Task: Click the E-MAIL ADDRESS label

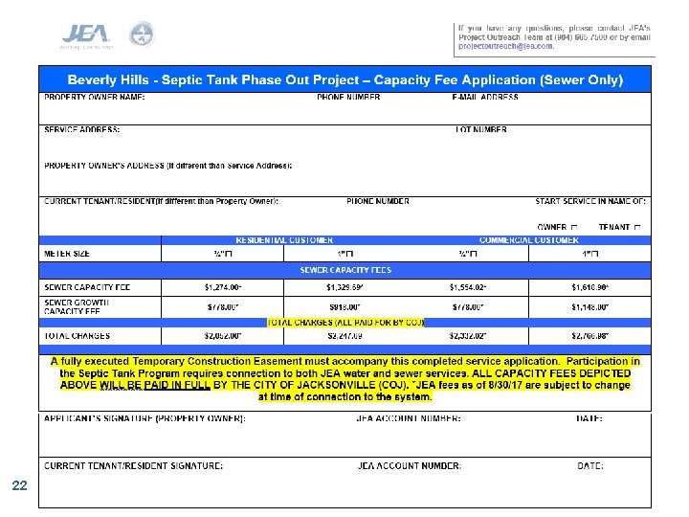Action: [485, 97]
